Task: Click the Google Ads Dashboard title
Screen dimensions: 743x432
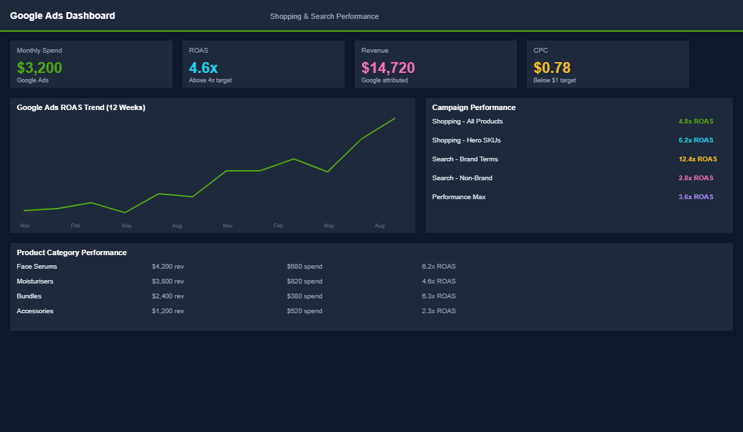Action: point(62,15)
